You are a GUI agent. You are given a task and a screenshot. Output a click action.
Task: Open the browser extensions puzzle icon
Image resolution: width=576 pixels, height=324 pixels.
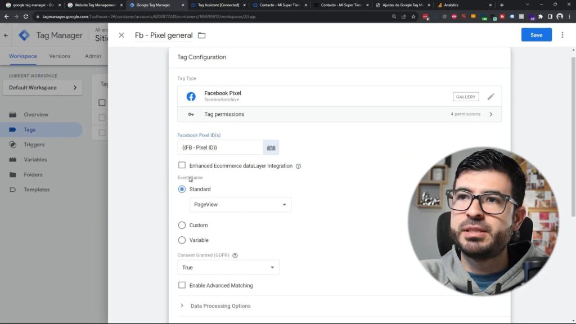[541, 16]
